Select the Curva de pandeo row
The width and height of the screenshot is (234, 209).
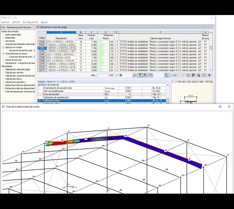click(102, 94)
